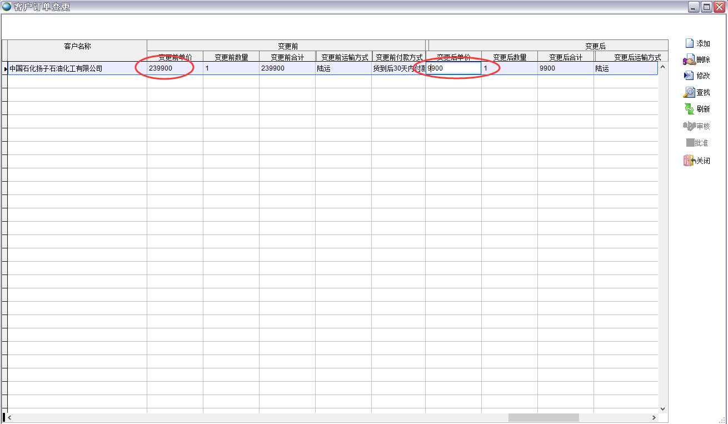Click the 变更后单价 input cell showing 9900
Image resolution: width=728 pixels, height=424 pixels.
[x=453, y=68]
